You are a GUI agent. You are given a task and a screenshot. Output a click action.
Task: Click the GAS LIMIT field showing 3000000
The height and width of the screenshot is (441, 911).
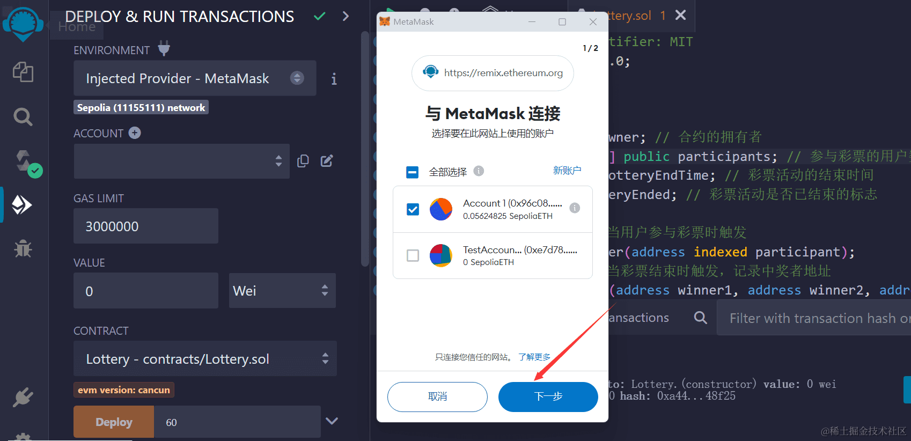click(x=146, y=226)
